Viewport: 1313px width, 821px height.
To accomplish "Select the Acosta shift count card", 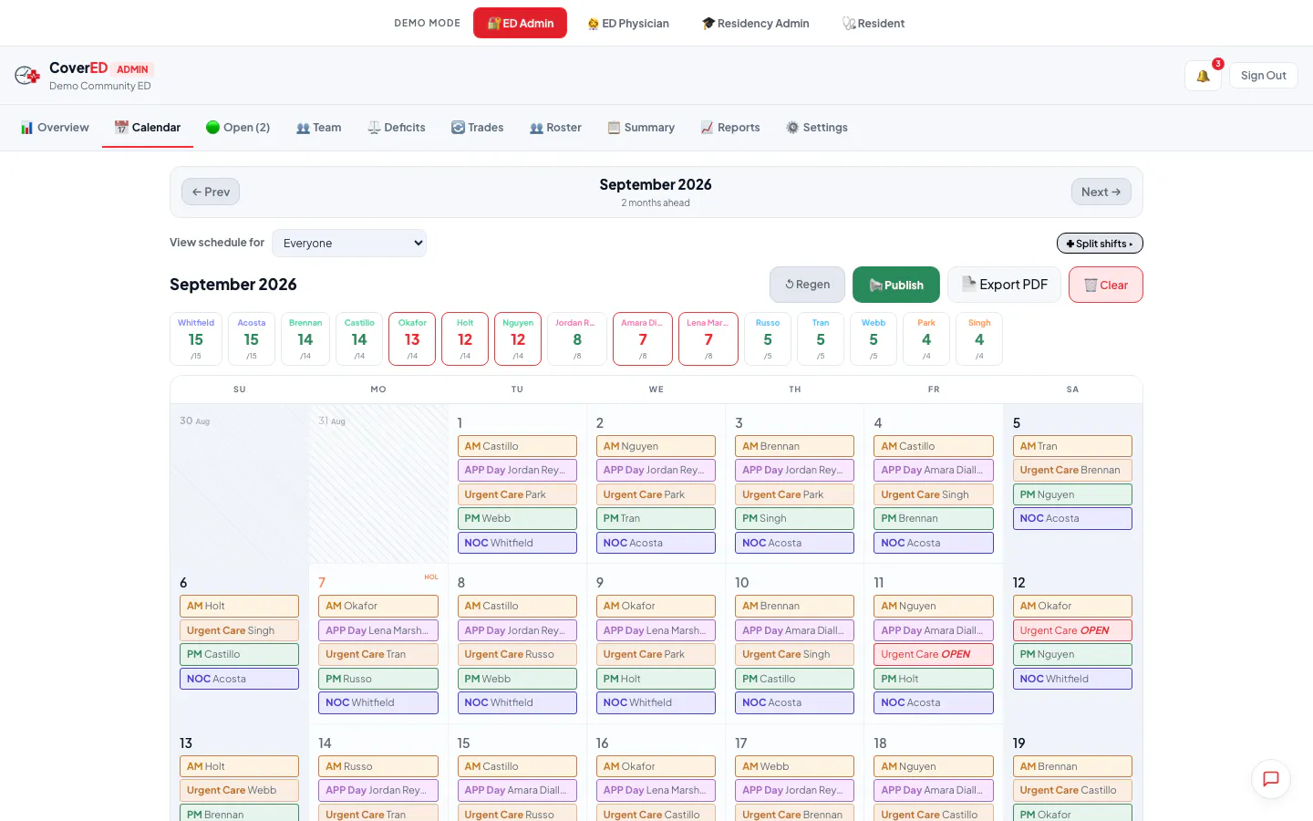I will (x=252, y=339).
